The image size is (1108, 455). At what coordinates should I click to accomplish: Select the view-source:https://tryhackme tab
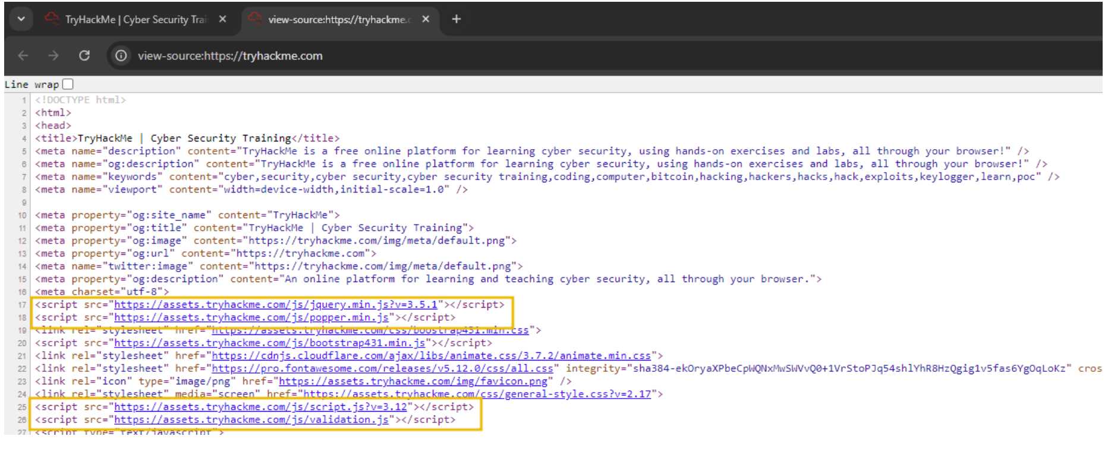pyautogui.click(x=340, y=19)
